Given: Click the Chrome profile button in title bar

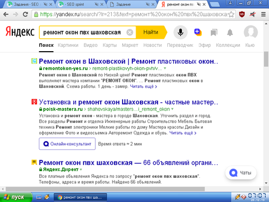Looking at the screenshot, I should [230, 3].
